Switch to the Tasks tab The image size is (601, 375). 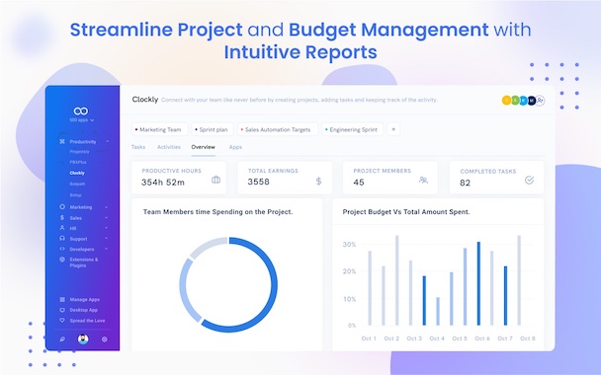point(138,147)
